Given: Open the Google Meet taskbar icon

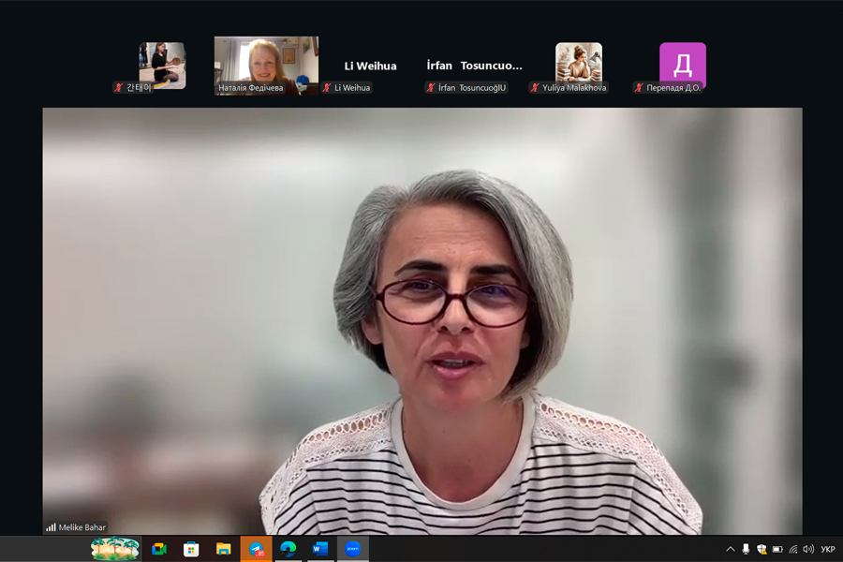Looking at the screenshot, I should coord(159,549).
